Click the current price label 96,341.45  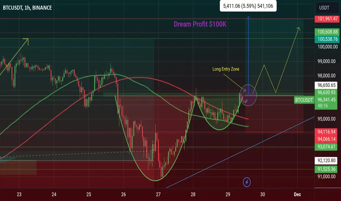pyautogui.click(x=326, y=100)
